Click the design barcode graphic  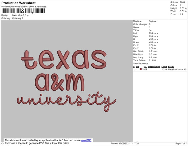point(23,11)
